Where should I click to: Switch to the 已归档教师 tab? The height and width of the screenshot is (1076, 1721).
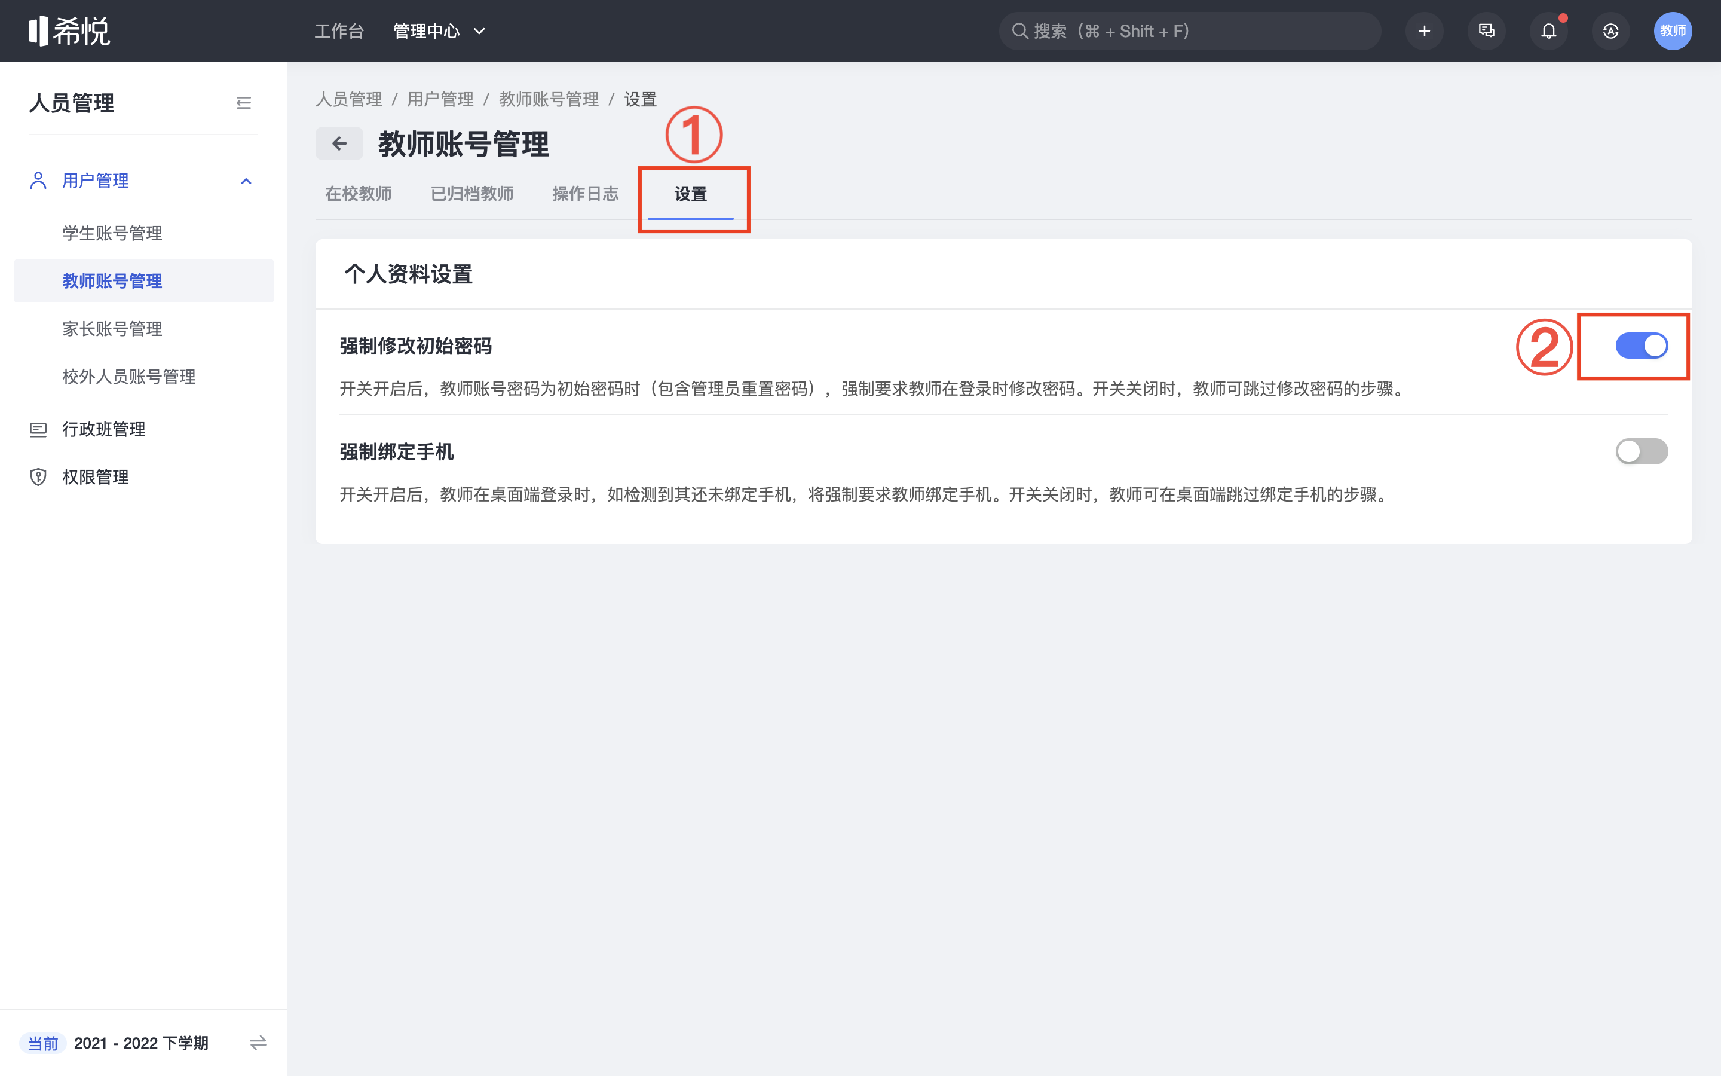pyautogui.click(x=472, y=194)
